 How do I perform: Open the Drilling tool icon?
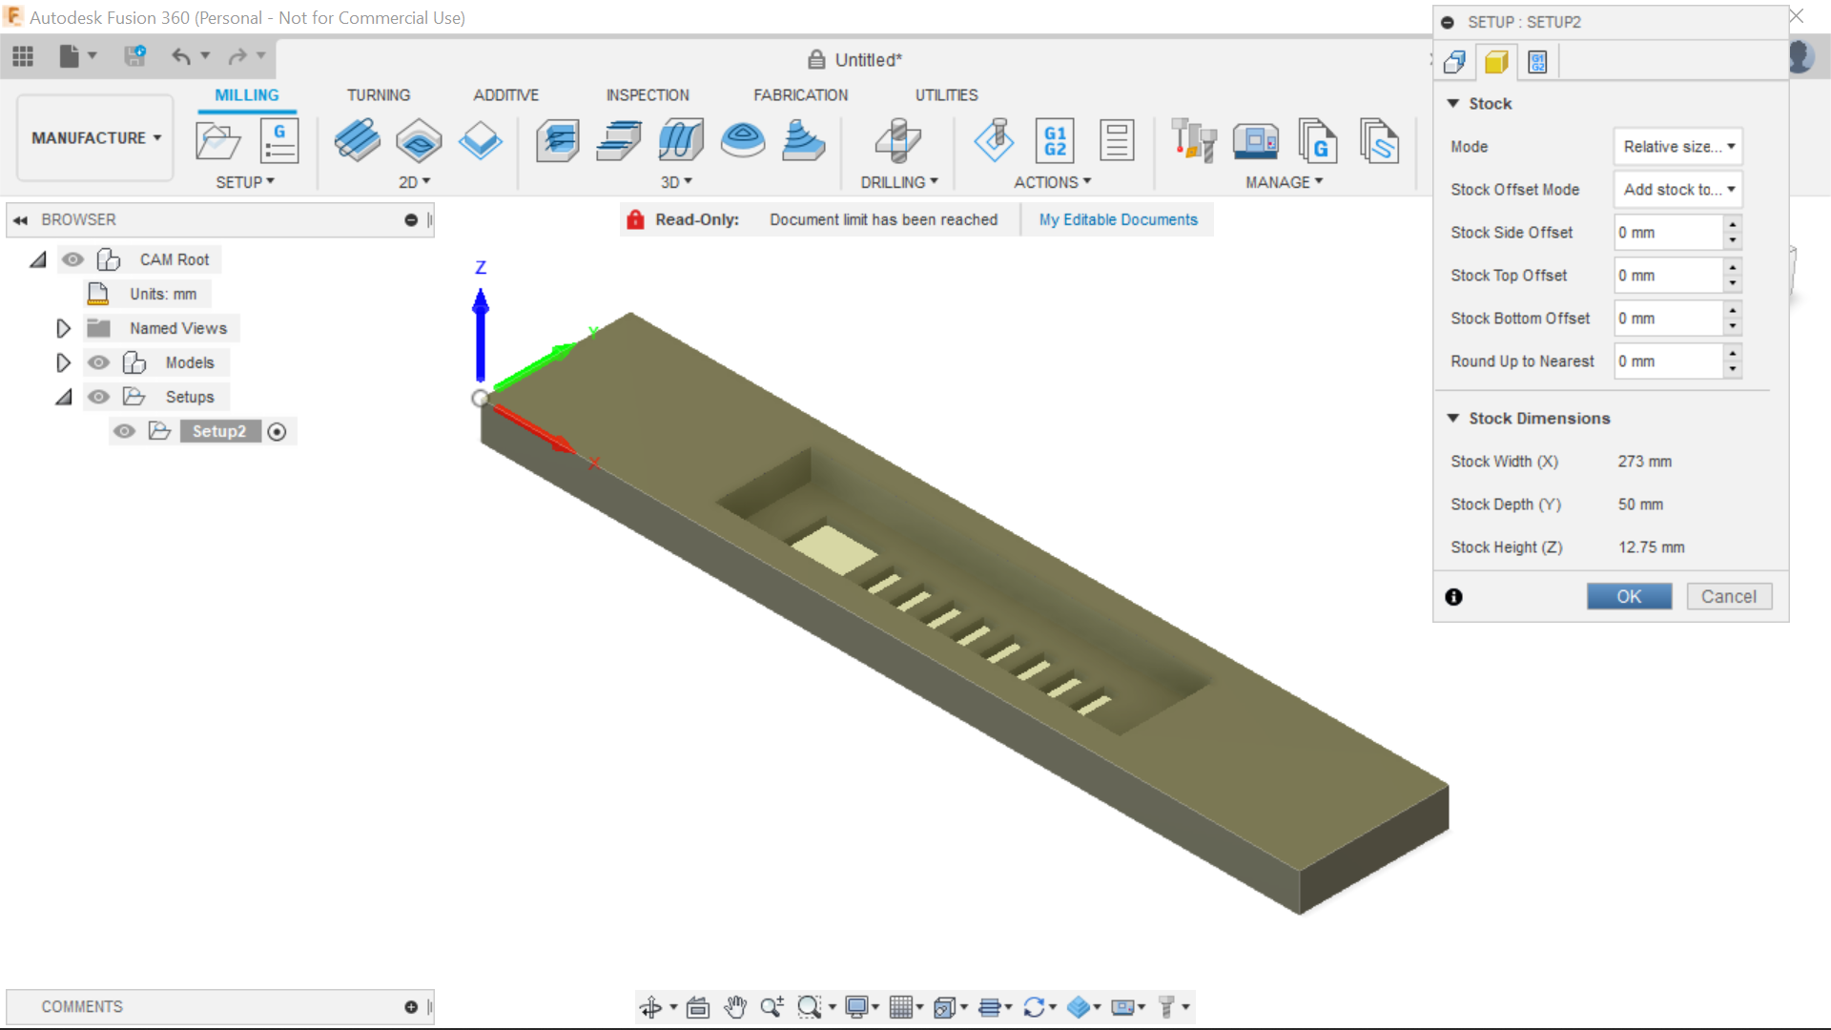[897, 140]
